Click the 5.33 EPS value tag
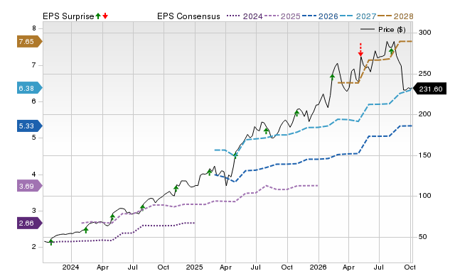The height and width of the screenshot is (271, 455). pyautogui.click(x=30, y=126)
